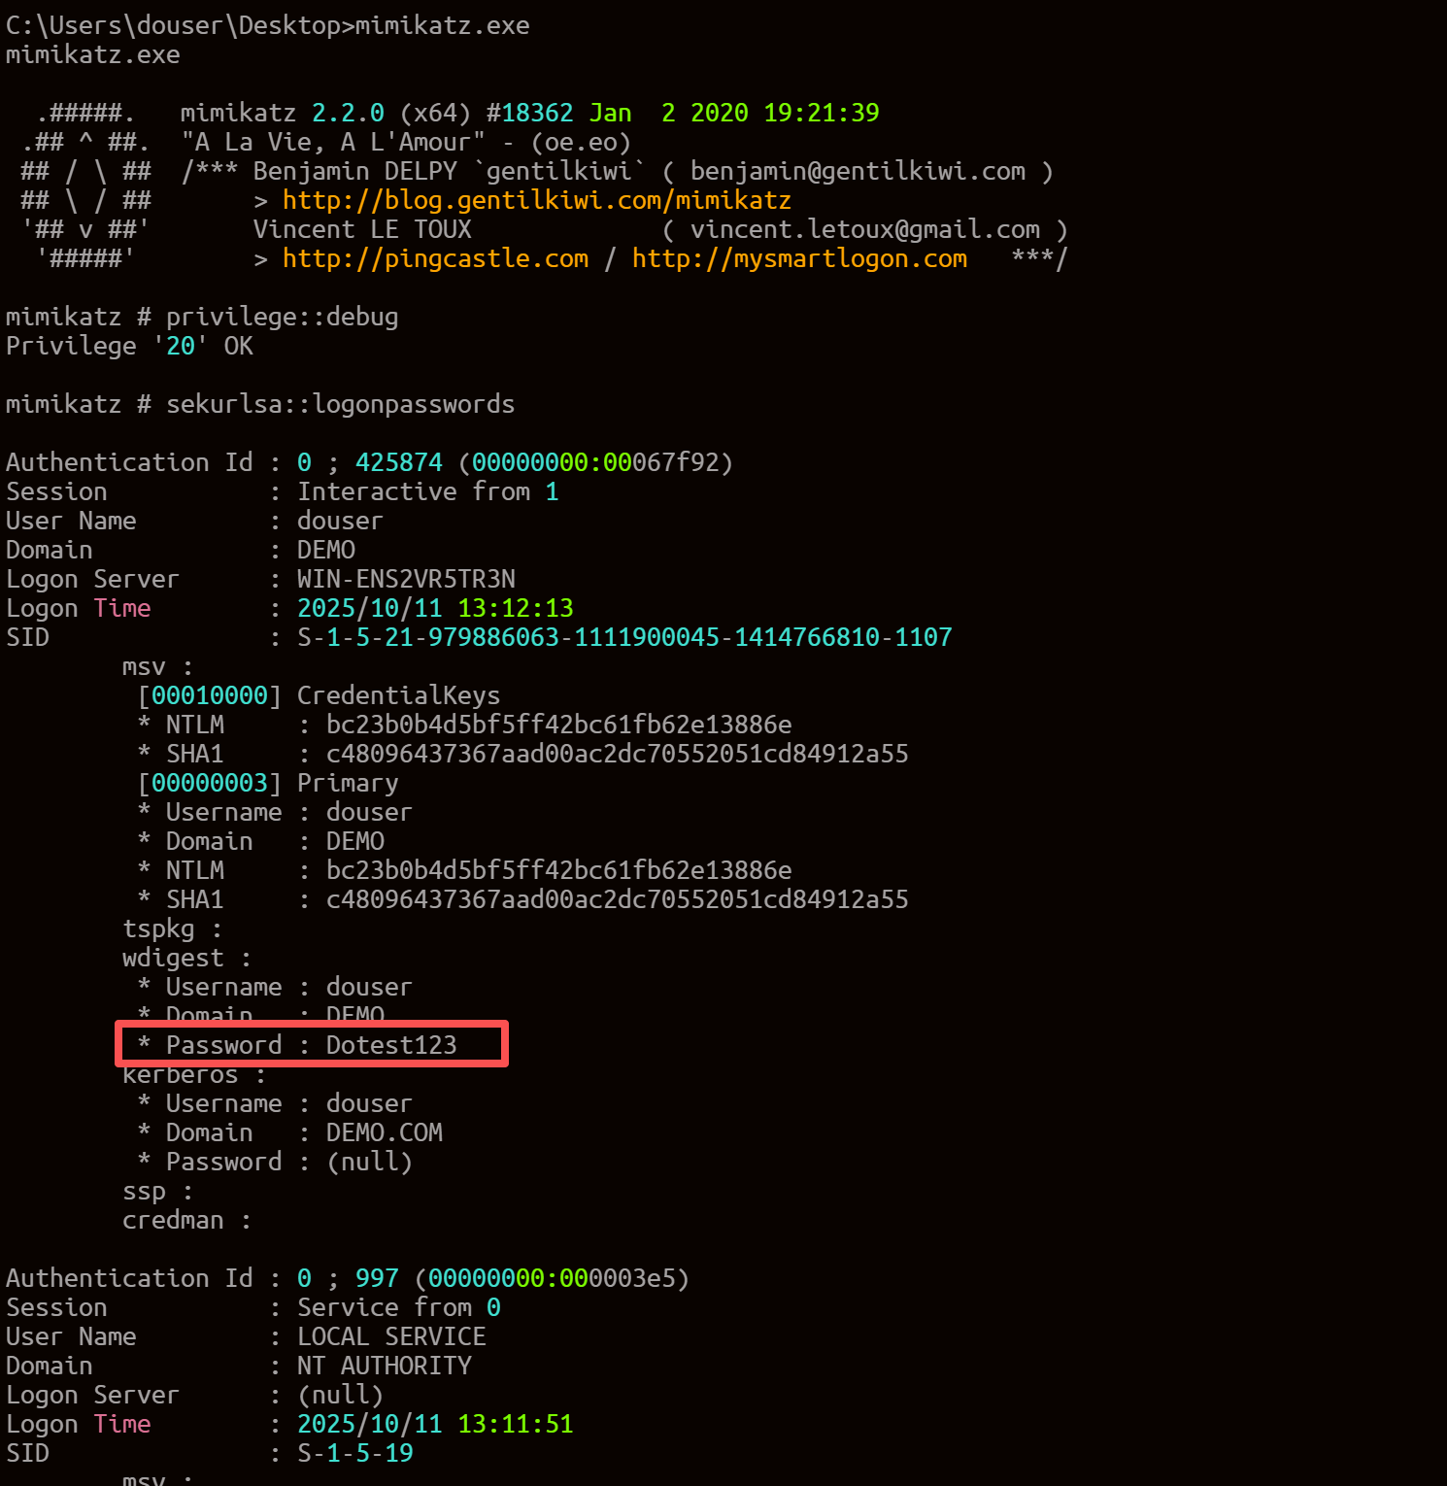Select the NTLM hash under Primary
This screenshot has height=1486, width=1447.
tap(559, 871)
